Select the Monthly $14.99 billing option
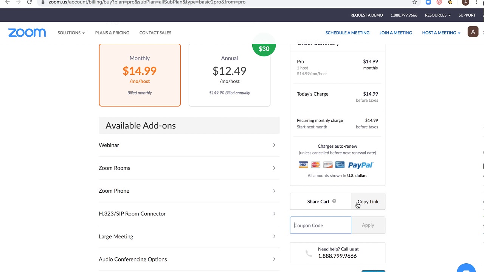This screenshot has height=272, width=484. tap(140, 75)
